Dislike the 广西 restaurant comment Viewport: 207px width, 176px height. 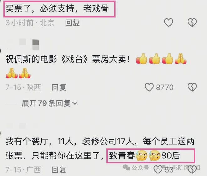point(192,170)
